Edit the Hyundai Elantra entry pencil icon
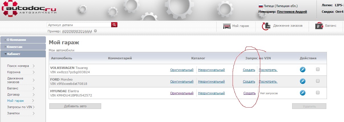The height and width of the screenshot is (122, 344). coord(303,93)
